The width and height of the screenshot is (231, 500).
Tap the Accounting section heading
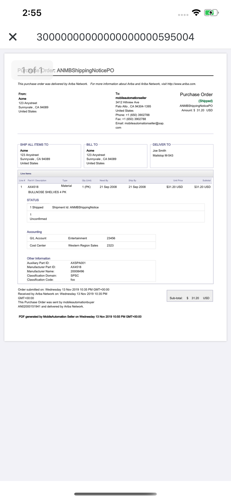point(34,232)
